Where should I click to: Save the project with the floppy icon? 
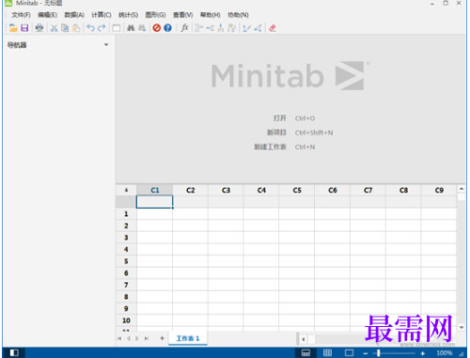(24, 28)
